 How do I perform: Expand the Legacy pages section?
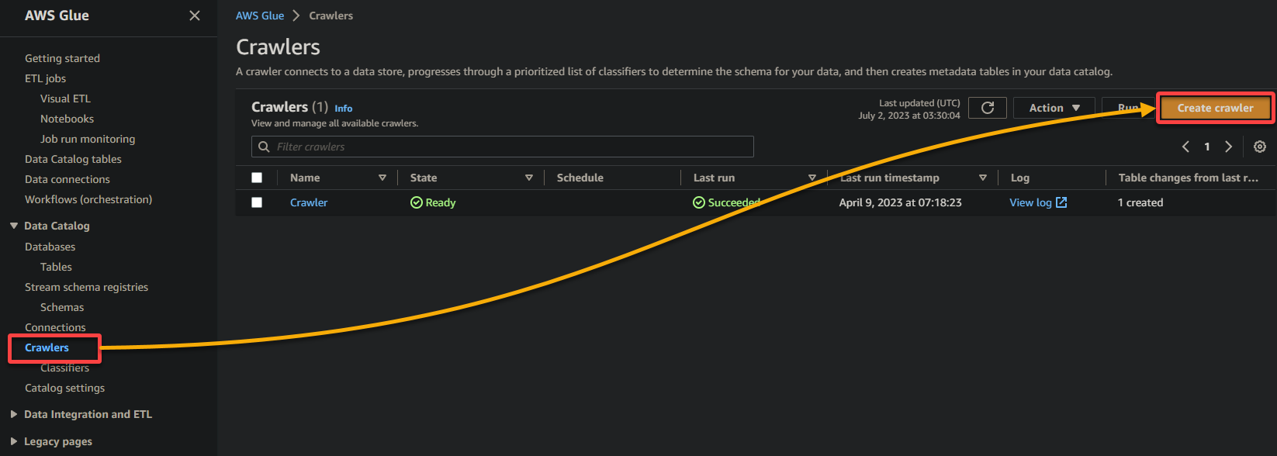[14, 441]
